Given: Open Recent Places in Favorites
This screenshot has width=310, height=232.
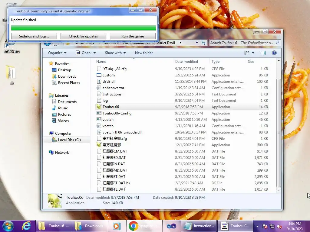Looking at the screenshot, I should pos(69,83).
